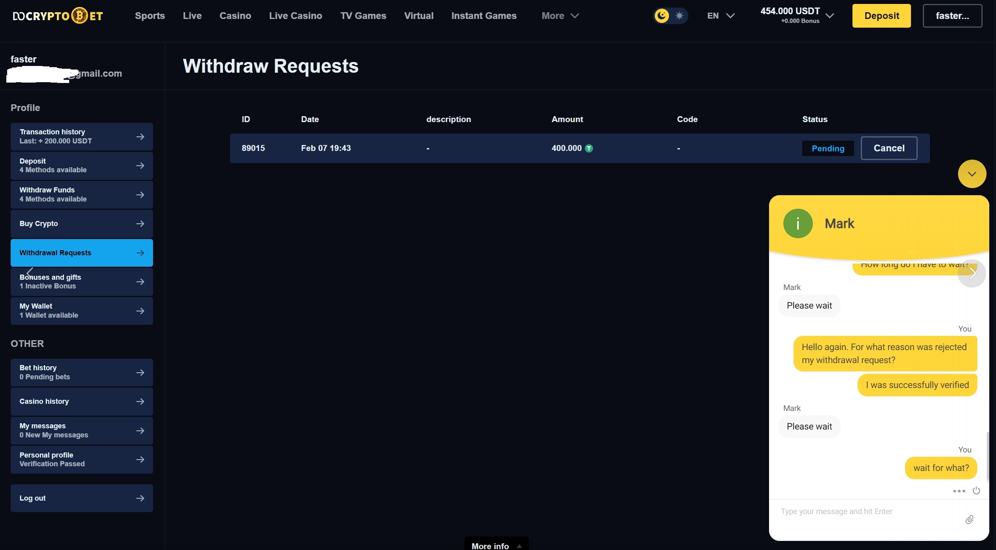Open Buy Crypto menu item
Screen dimensions: 996x550
(x=82, y=224)
